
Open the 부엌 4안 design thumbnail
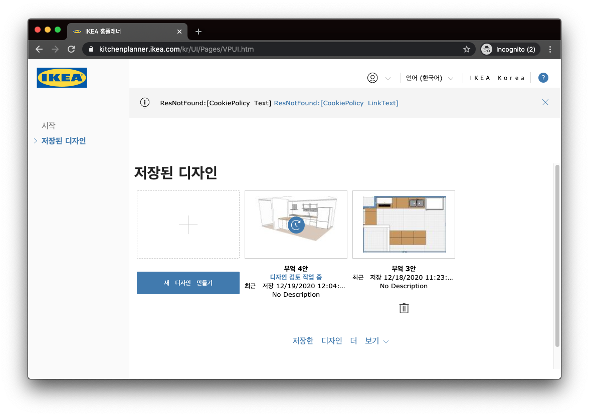click(x=296, y=225)
